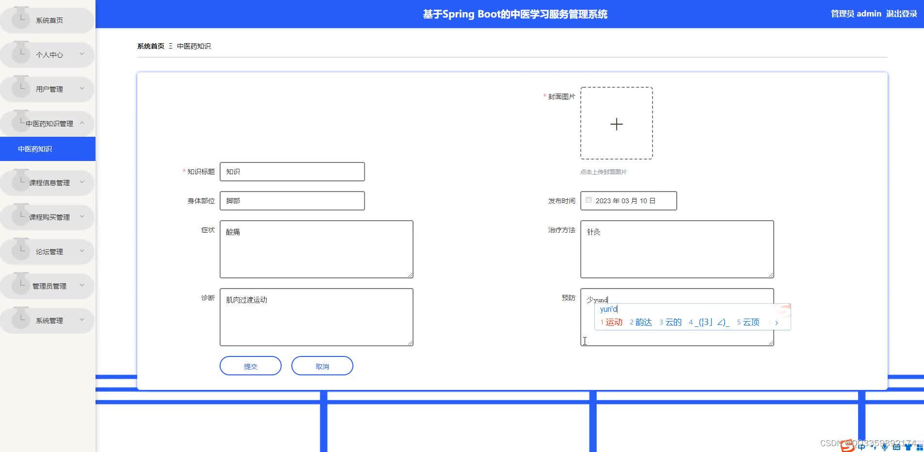Click the 点击上传封面图片 hint text
This screenshot has width=924, height=452.
click(604, 172)
